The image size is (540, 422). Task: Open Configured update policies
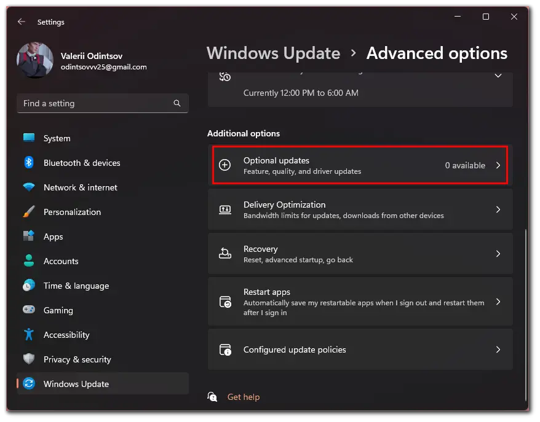tap(360, 350)
